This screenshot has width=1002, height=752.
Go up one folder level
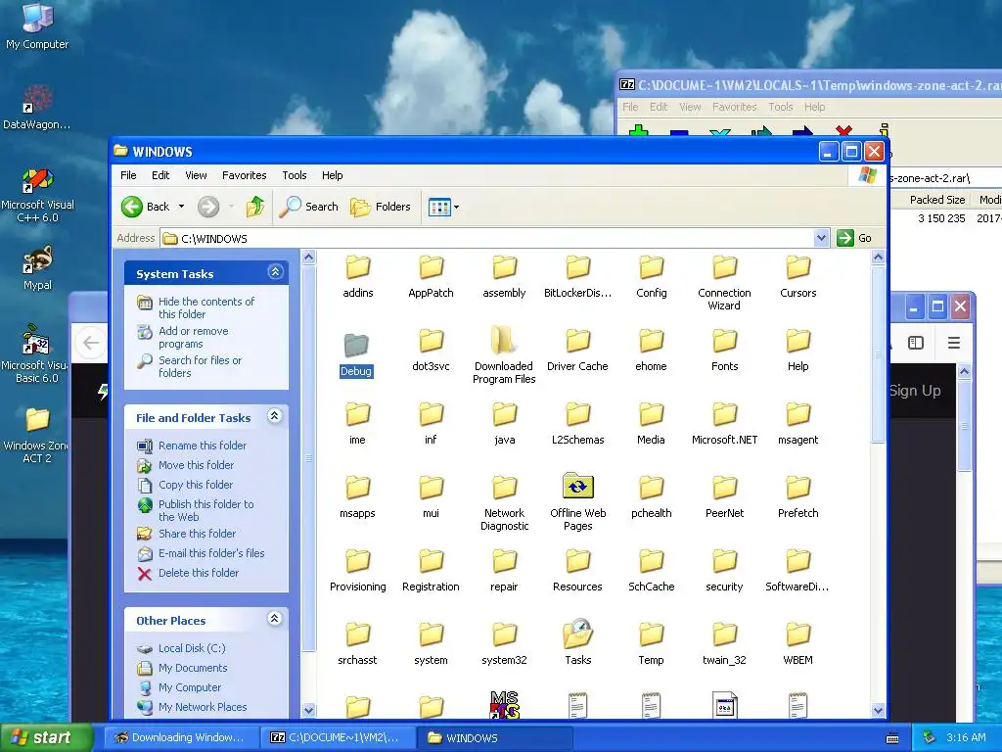pos(255,207)
